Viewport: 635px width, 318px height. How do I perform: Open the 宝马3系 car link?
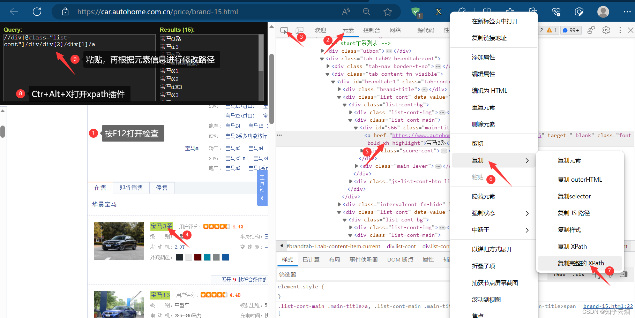pos(161,226)
